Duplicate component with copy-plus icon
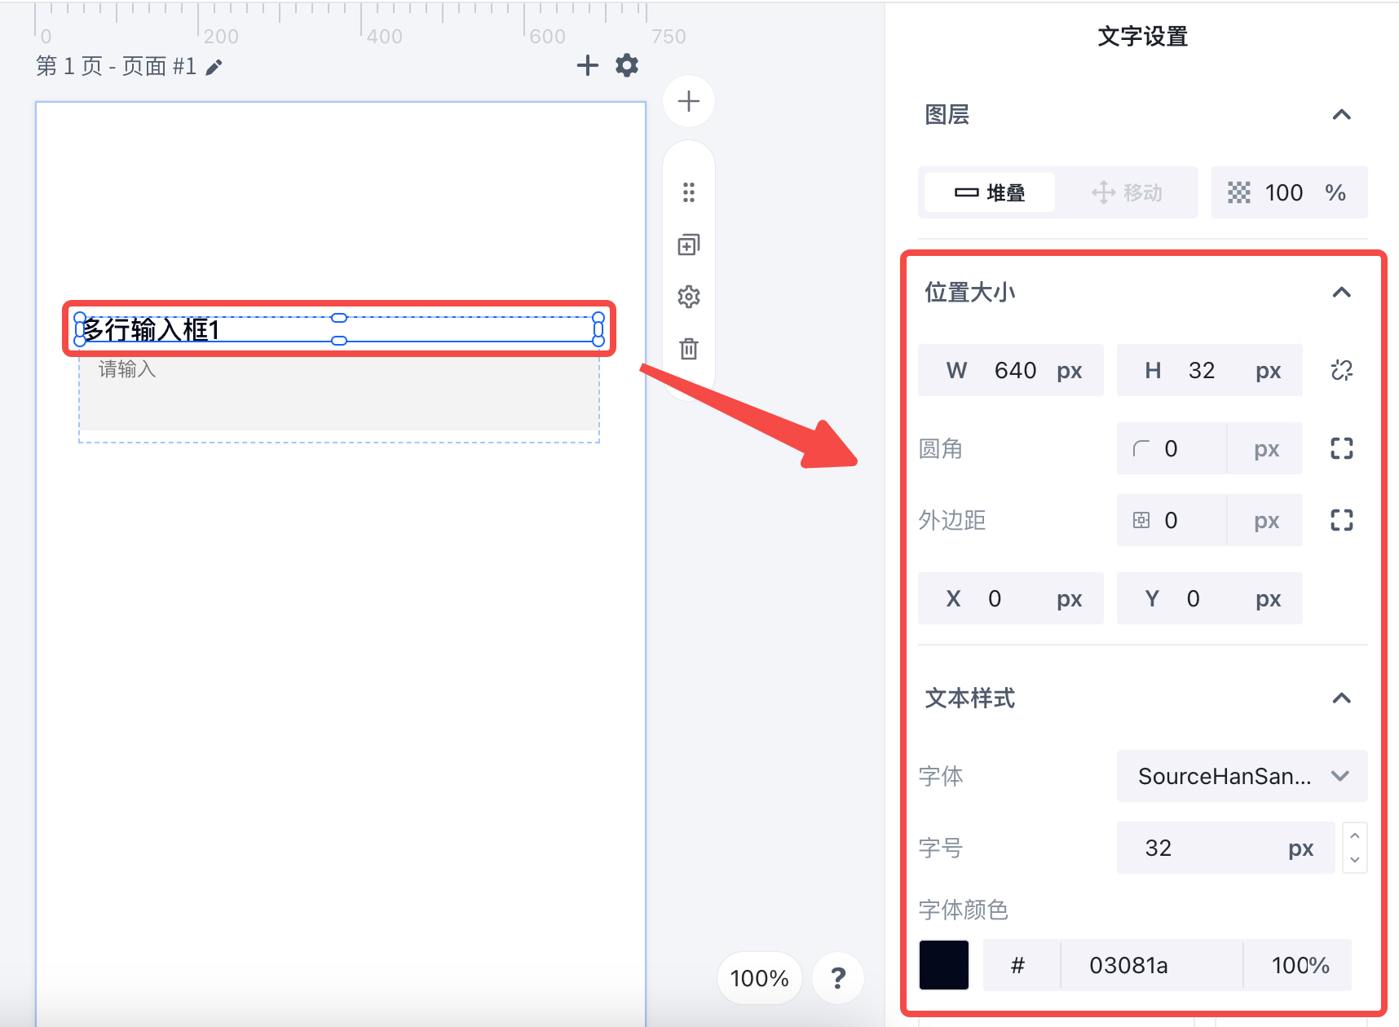The width and height of the screenshot is (1399, 1027). (689, 245)
